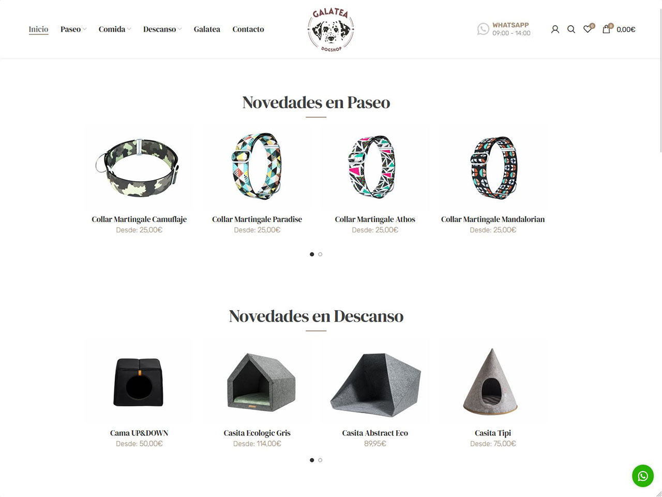This screenshot has height=497, width=662.
Task: Click the search magnifier icon
Action: click(x=571, y=30)
